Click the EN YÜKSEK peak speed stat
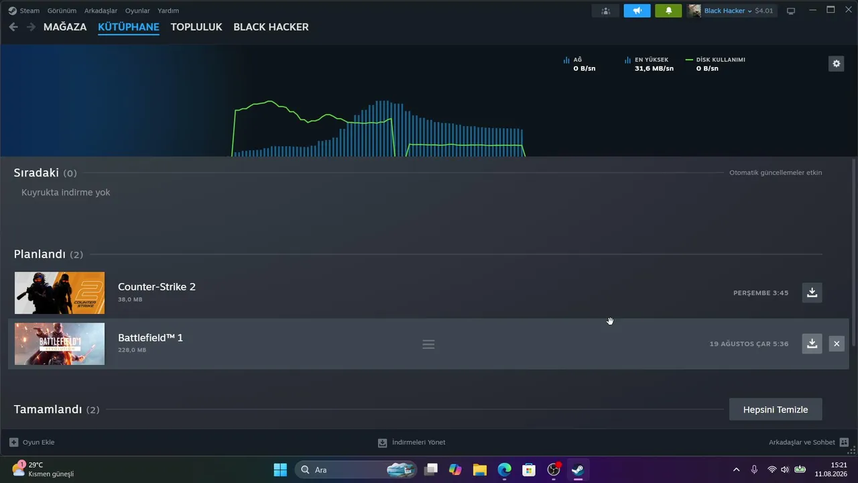The width and height of the screenshot is (858, 483). (649, 64)
